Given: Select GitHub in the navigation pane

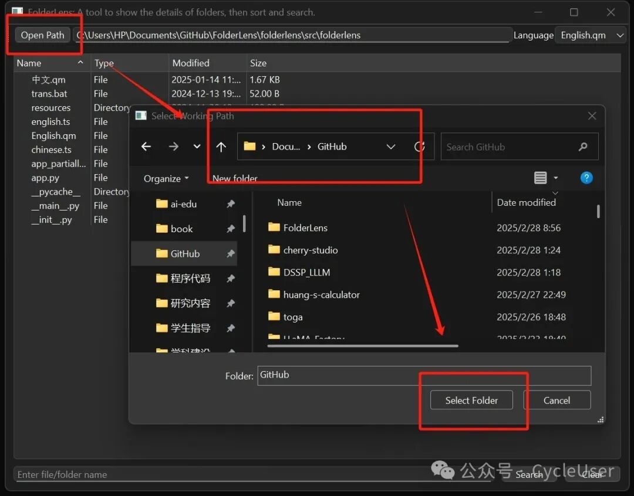Looking at the screenshot, I should (184, 254).
